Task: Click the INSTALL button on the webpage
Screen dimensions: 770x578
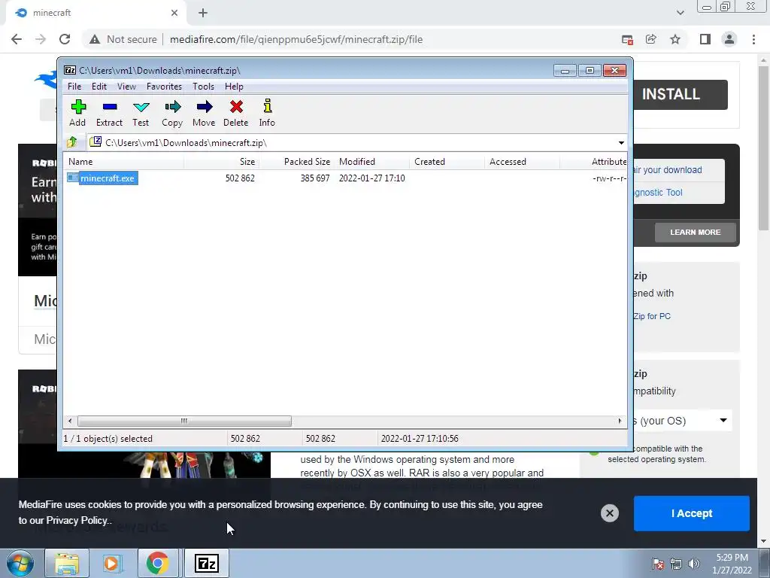Action: (x=681, y=94)
